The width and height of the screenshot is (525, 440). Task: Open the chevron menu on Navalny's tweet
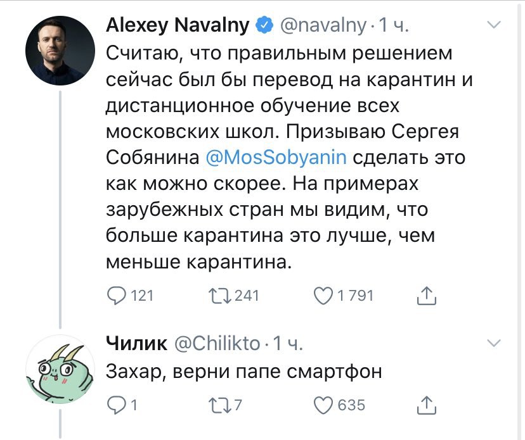pos(493,25)
